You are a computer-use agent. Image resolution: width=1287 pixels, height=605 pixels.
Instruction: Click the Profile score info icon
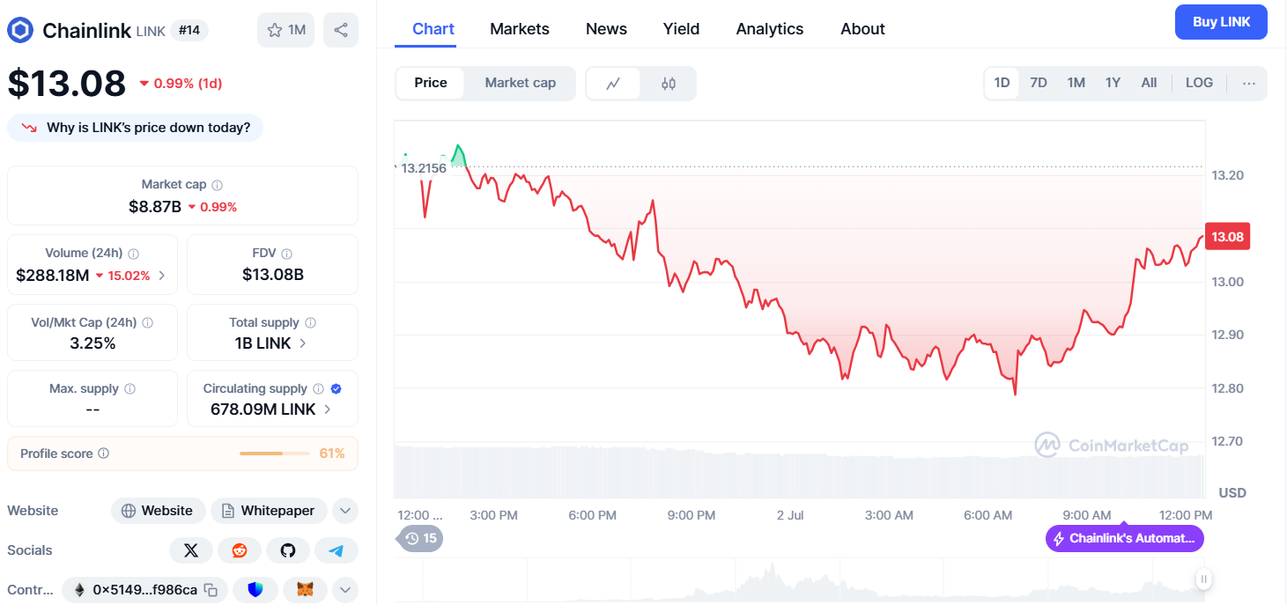click(x=104, y=454)
